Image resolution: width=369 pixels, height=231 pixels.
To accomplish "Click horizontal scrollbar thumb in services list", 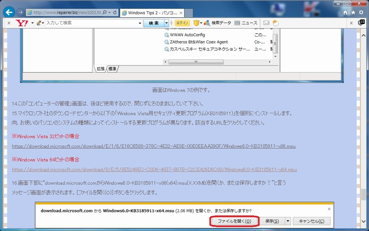I will (196, 62).
